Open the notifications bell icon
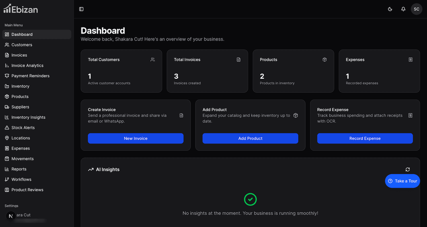This screenshot has width=427, height=227. pyautogui.click(x=403, y=9)
